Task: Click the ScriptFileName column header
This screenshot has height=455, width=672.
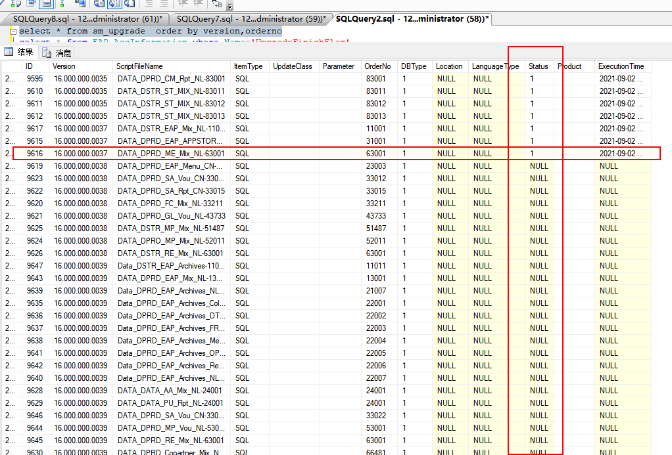Action: coord(172,66)
